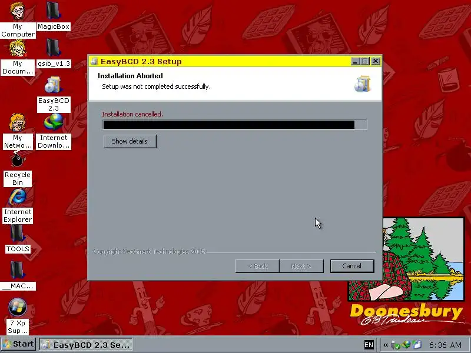Expand hidden tray icons with the chevron

pyautogui.click(x=386, y=345)
